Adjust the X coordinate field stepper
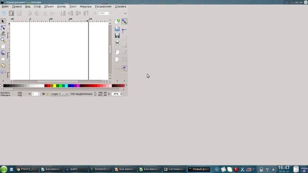The height and width of the screenshot is (173, 308). [110, 13]
